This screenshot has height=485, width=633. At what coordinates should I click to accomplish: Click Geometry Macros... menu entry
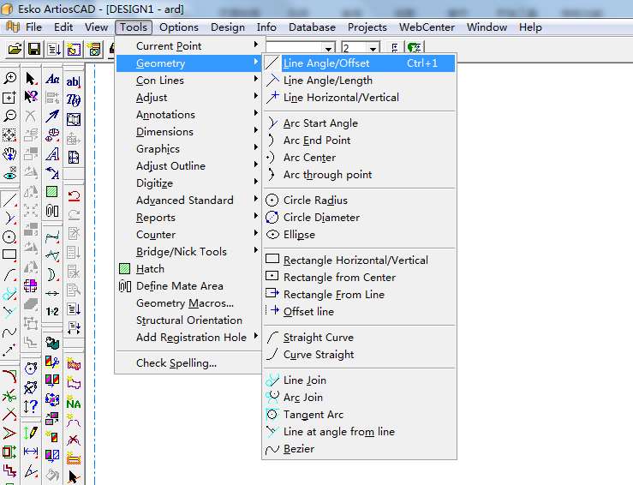pos(184,302)
